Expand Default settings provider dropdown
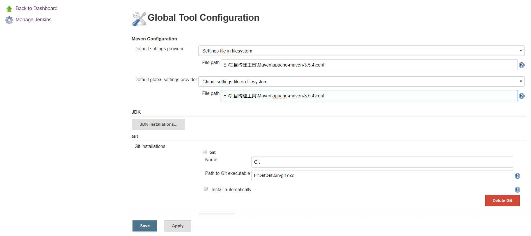Viewport: 531px width, 236px height. 361,51
